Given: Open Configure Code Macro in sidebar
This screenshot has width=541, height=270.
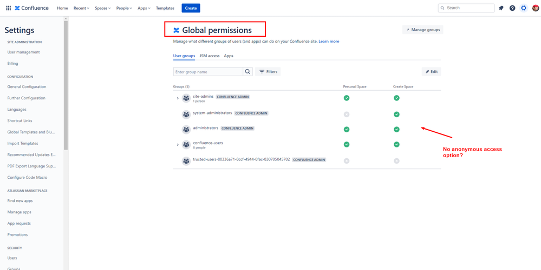Looking at the screenshot, I should click(27, 178).
